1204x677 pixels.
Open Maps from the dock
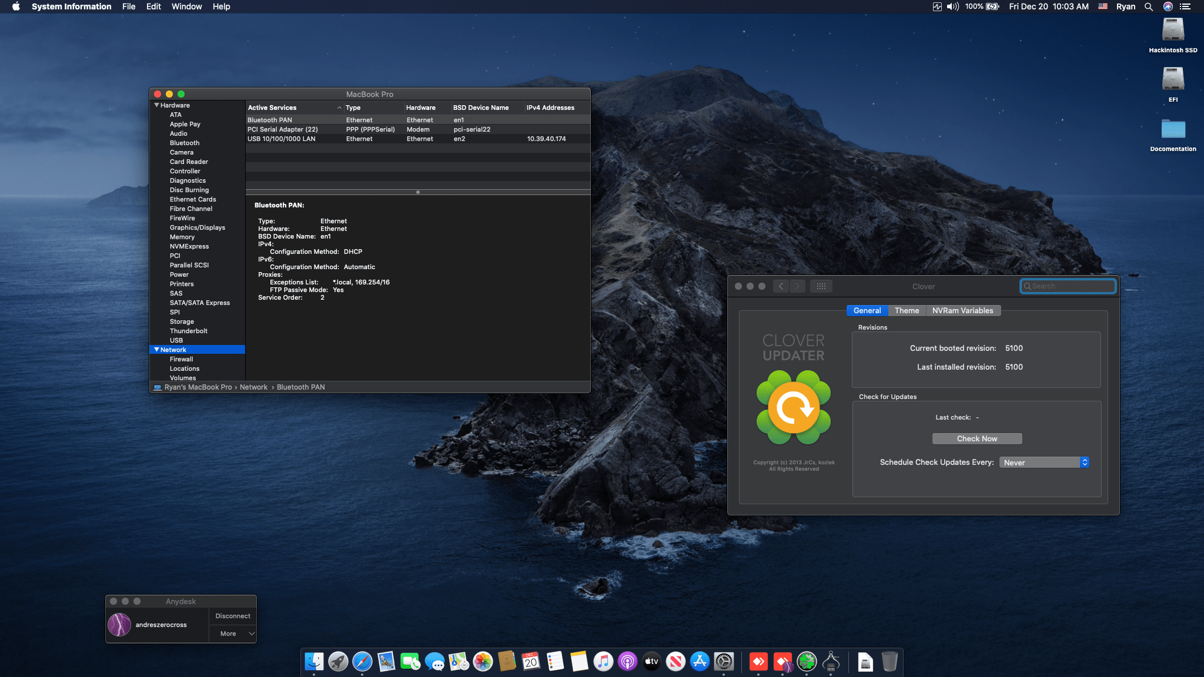click(459, 662)
